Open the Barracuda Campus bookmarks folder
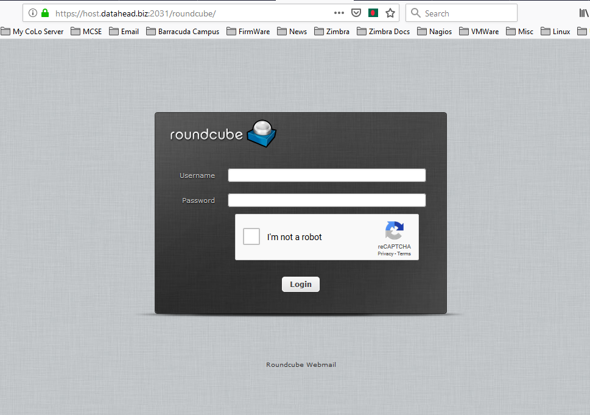Screen dimensions: 590x415 pos(184,31)
